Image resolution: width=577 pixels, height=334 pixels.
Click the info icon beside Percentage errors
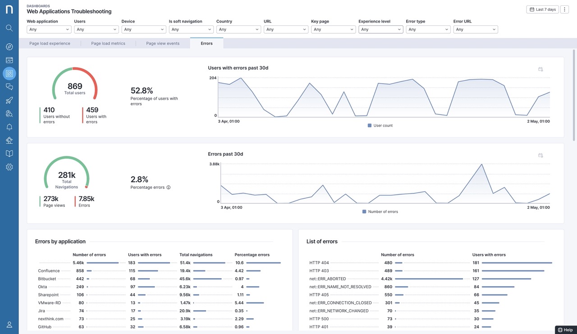point(169,188)
